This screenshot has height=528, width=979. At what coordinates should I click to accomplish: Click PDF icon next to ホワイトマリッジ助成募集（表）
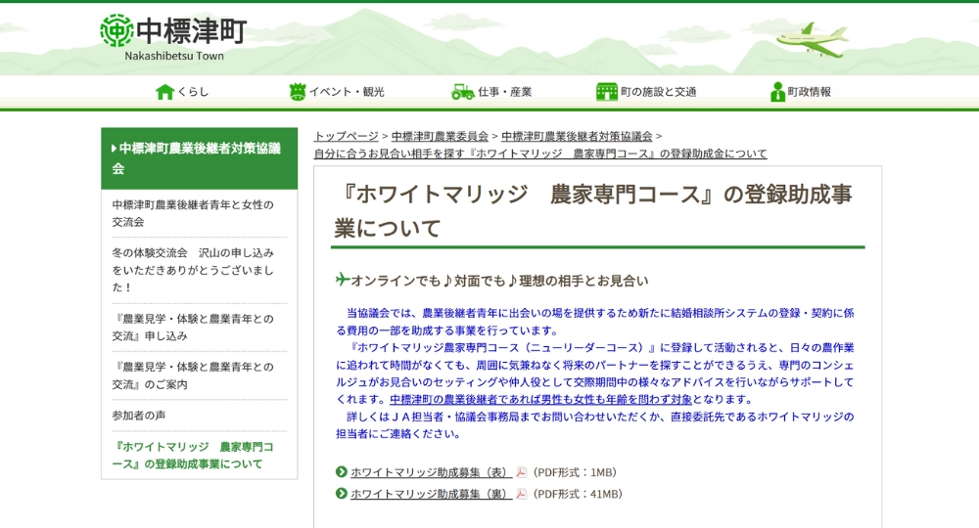(522, 472)
